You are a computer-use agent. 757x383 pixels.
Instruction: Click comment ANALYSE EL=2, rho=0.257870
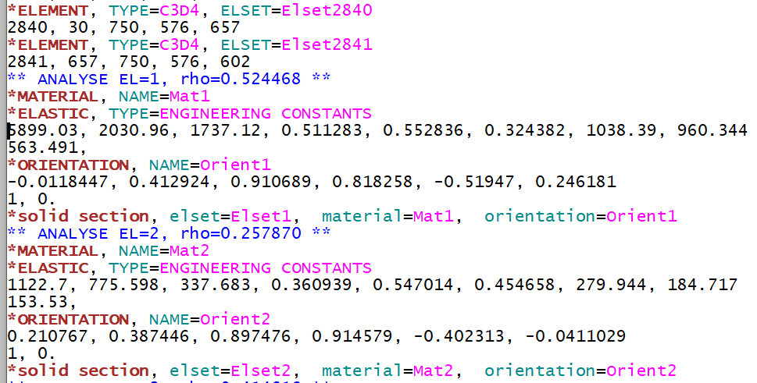[169, 233]
